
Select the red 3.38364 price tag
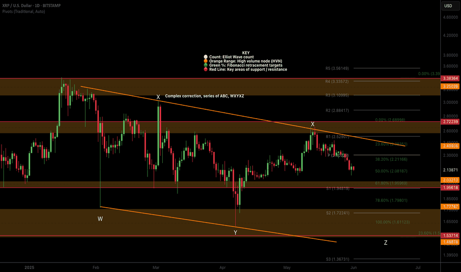(x=451, y=78)
